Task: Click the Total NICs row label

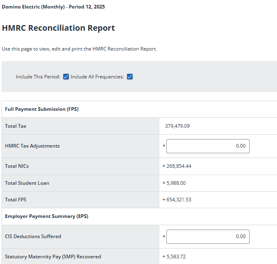Action: coord(17,166)
